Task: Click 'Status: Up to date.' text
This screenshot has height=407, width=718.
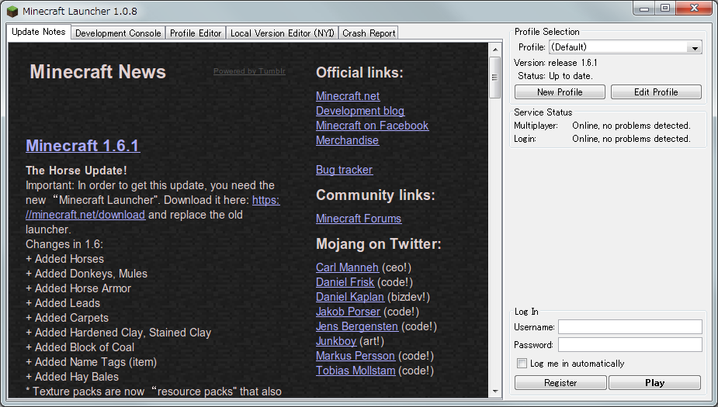Action: 555,76
